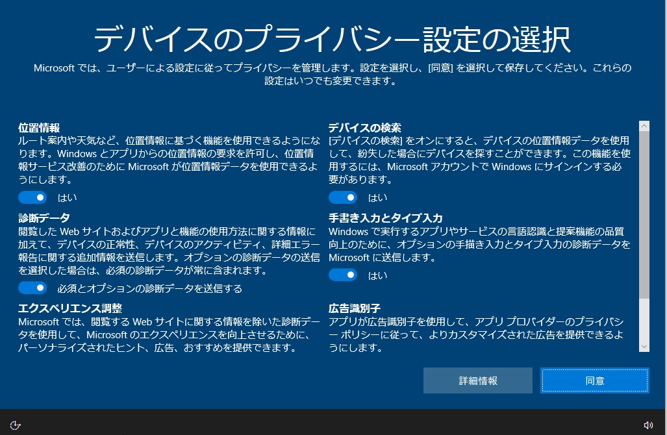Click the 詳細情報 button

478,380
